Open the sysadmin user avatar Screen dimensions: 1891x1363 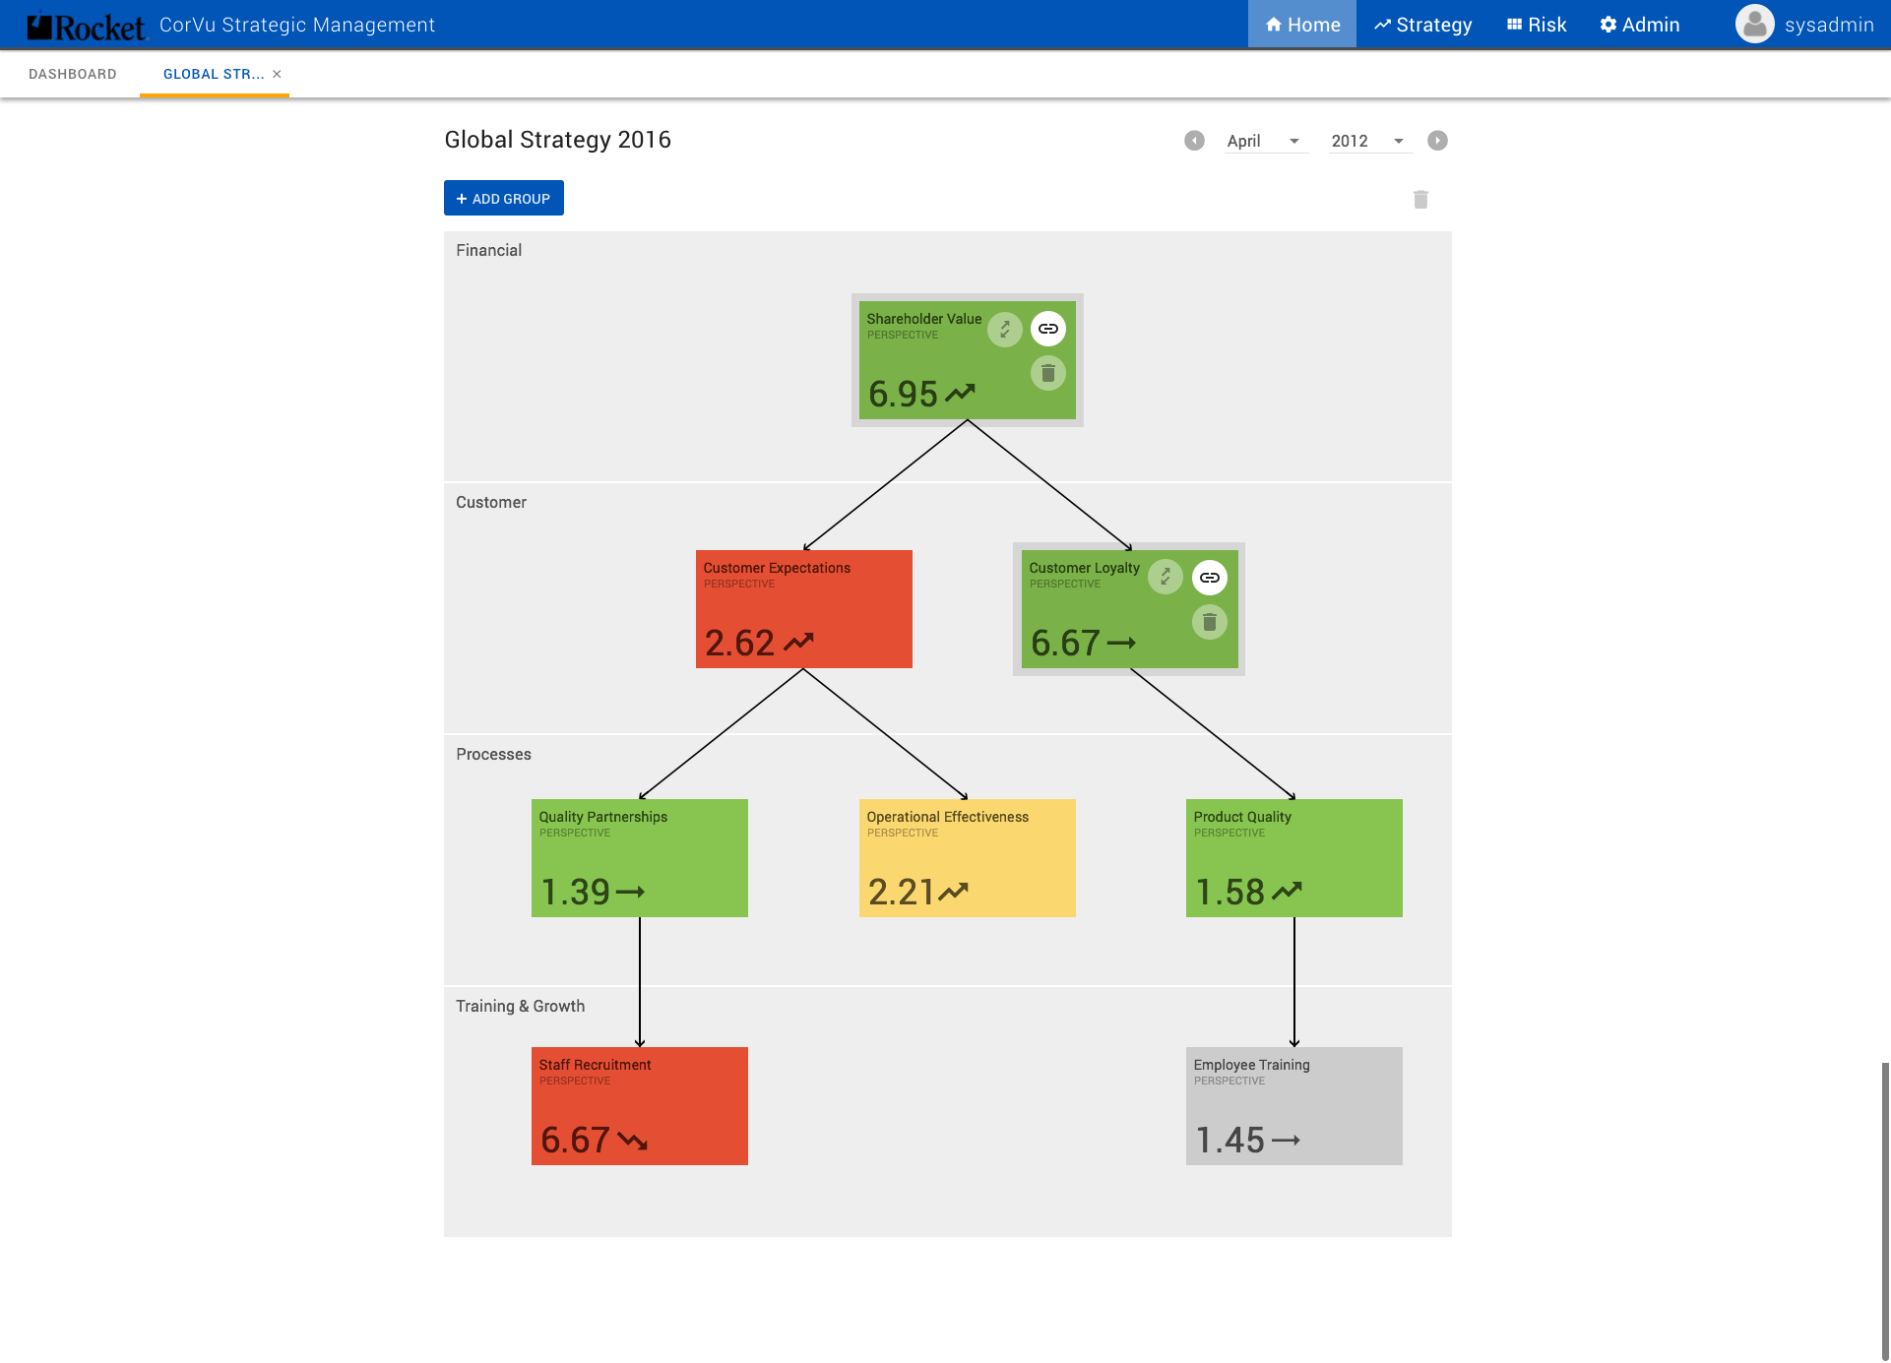click(1754, 25)
